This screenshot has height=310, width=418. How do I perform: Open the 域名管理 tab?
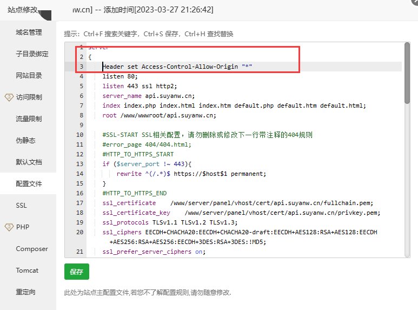[28, 32]
